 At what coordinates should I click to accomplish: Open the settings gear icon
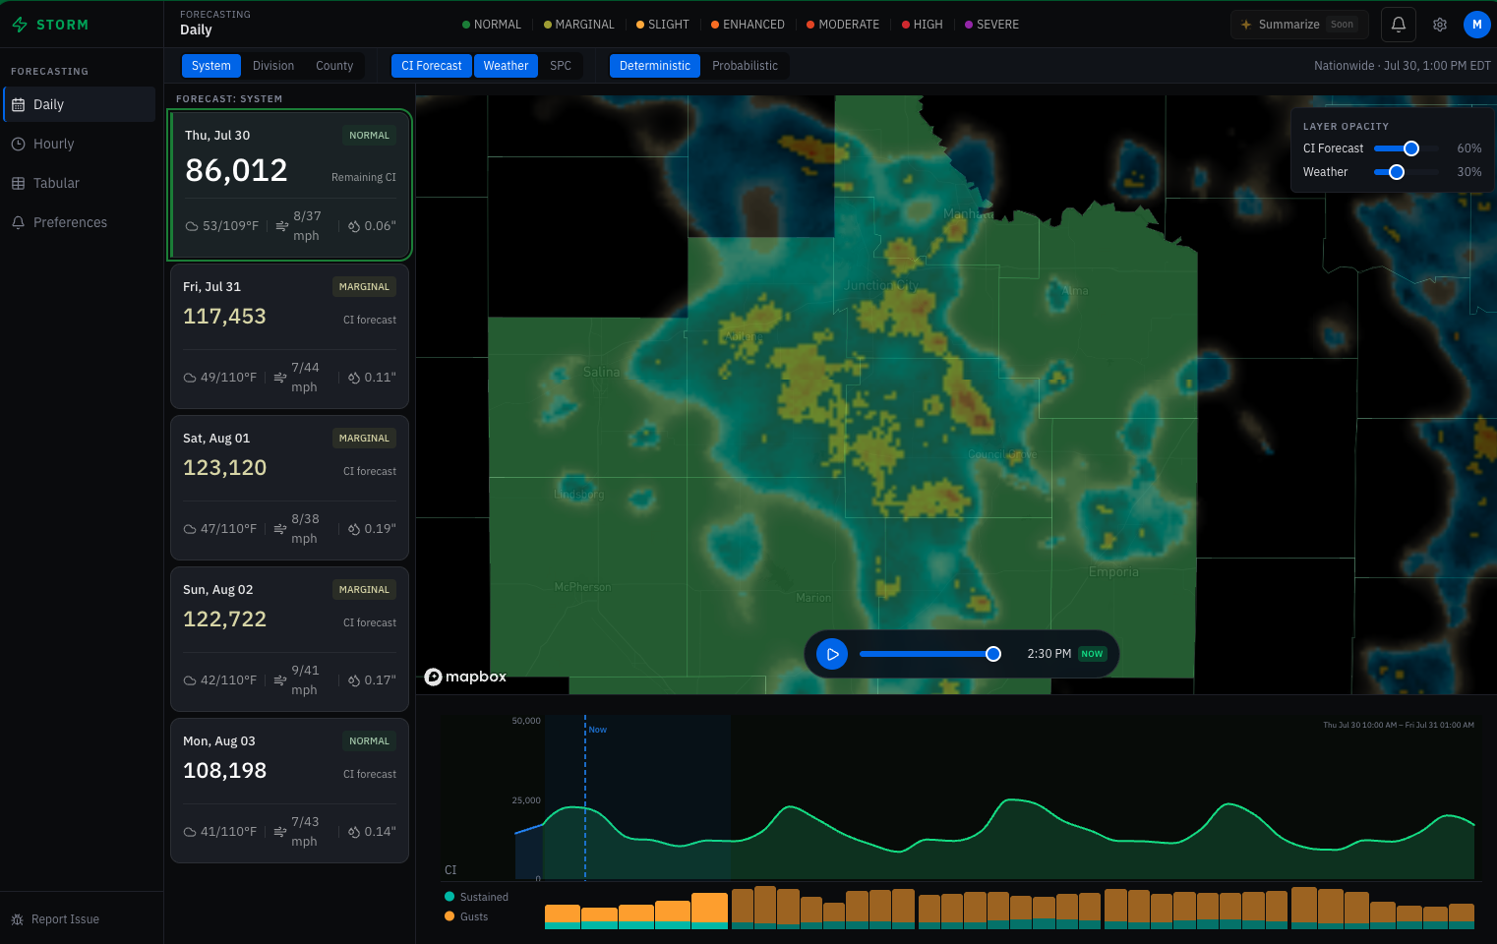click(1440, 25)
